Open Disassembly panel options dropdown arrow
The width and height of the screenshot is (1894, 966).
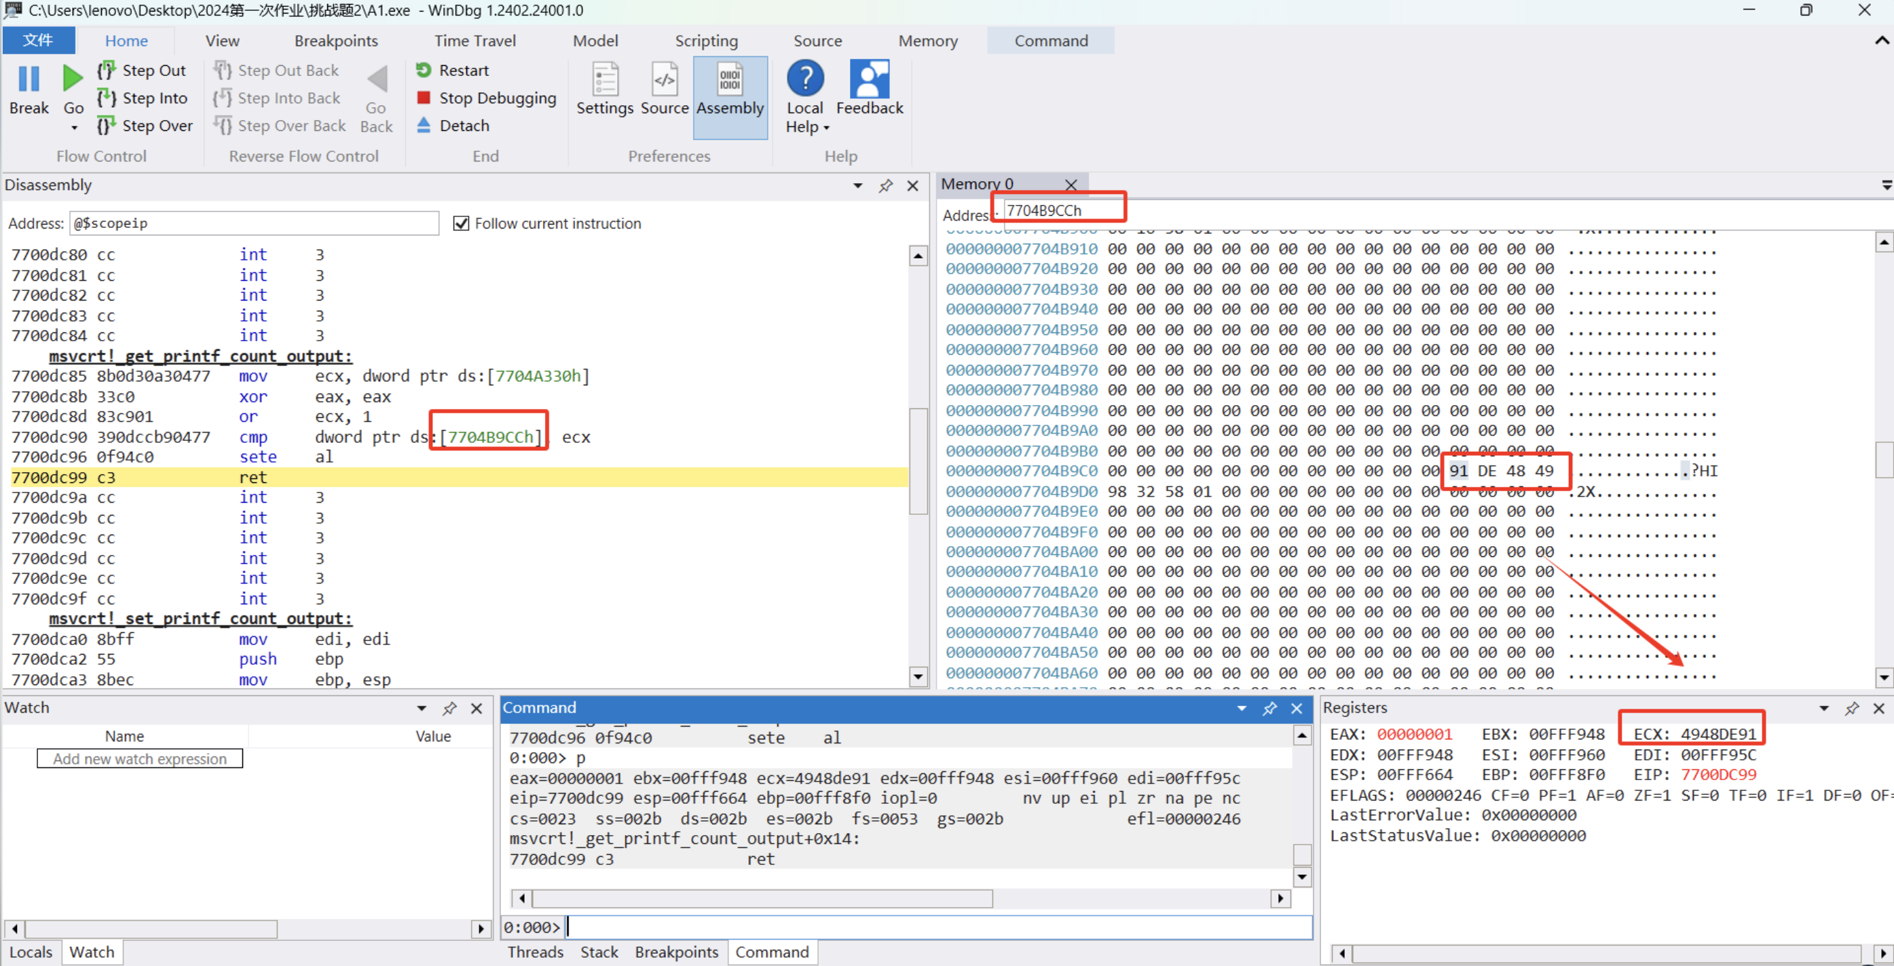point(857,186)
